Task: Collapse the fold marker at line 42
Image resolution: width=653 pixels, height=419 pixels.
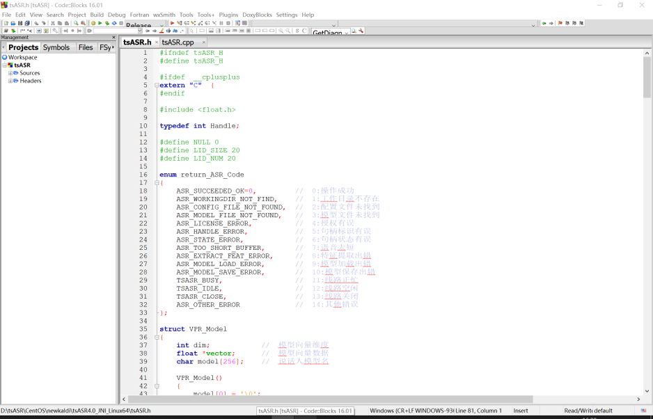Action: (x=157, y=386)
